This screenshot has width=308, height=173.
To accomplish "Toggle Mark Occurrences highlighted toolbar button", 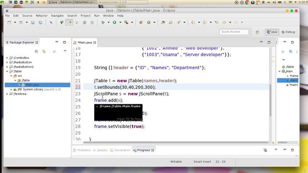I will click(69, 23).
